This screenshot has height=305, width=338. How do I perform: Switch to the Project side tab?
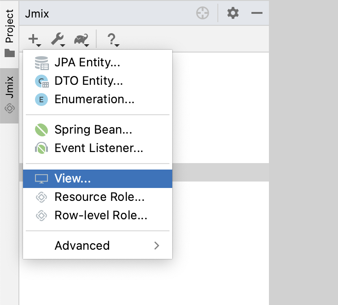[x=9, y=32]
